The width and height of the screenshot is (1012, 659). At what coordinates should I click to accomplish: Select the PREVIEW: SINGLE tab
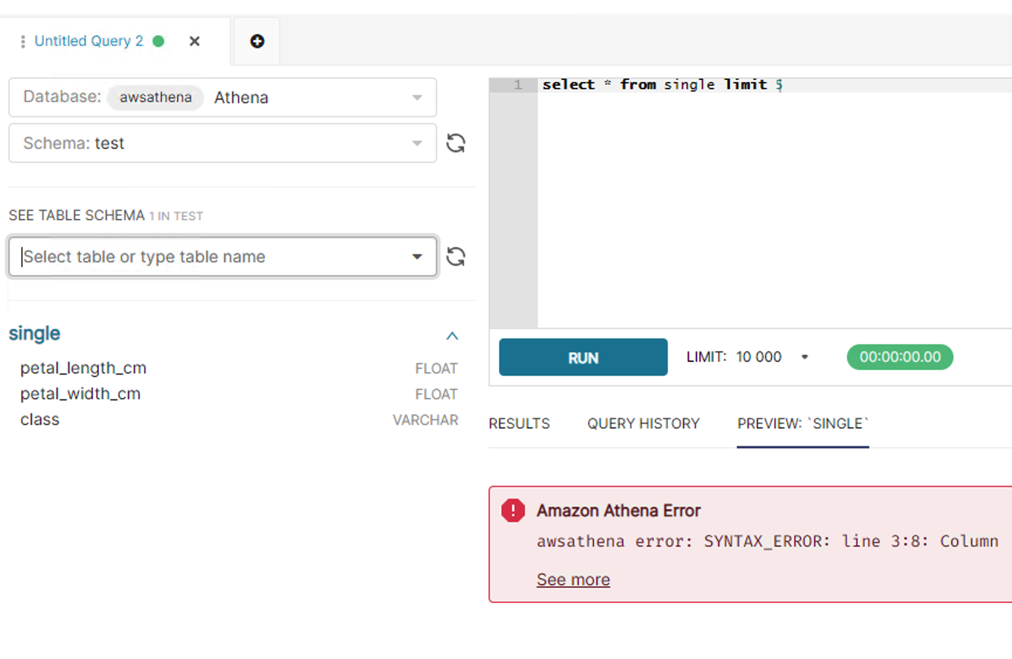point(802,423)
